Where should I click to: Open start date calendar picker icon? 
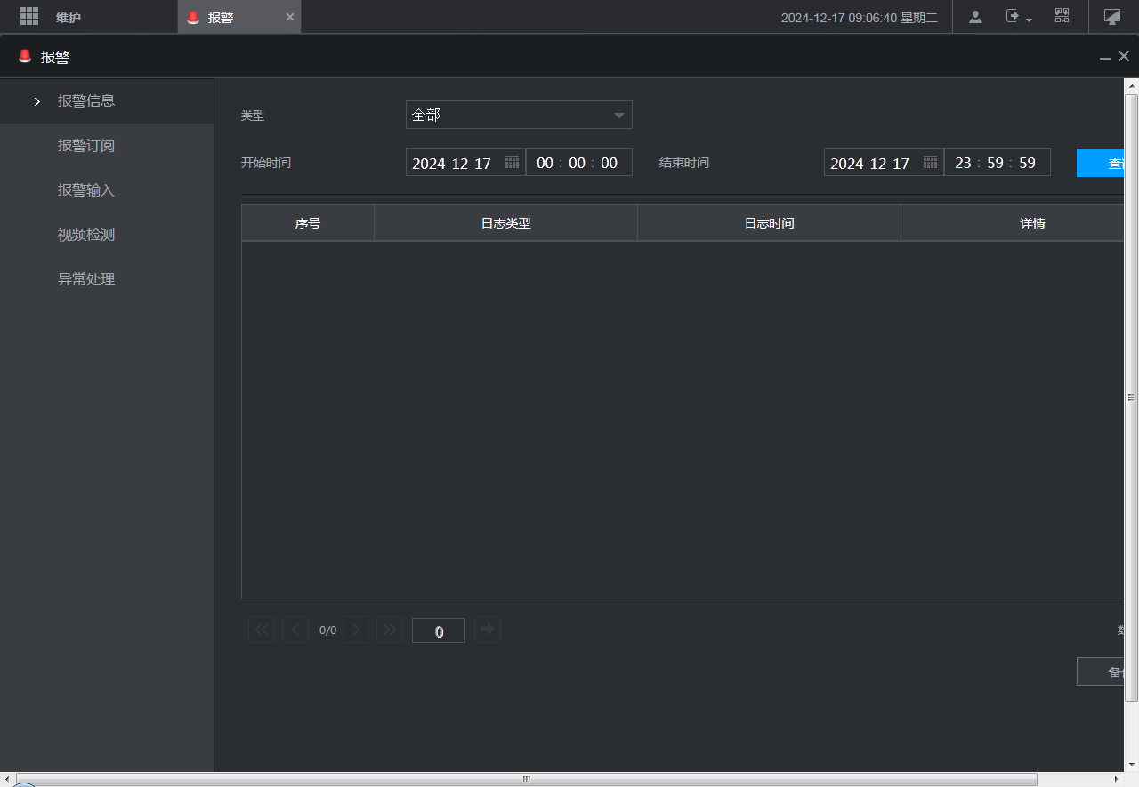coord(512,163)
